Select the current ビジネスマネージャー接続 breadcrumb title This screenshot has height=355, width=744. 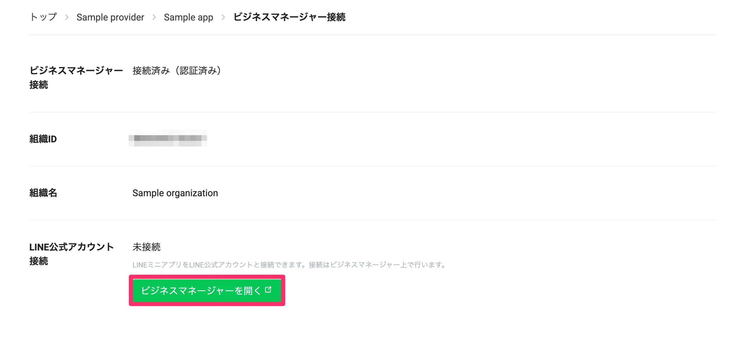[x=289, y=17]
